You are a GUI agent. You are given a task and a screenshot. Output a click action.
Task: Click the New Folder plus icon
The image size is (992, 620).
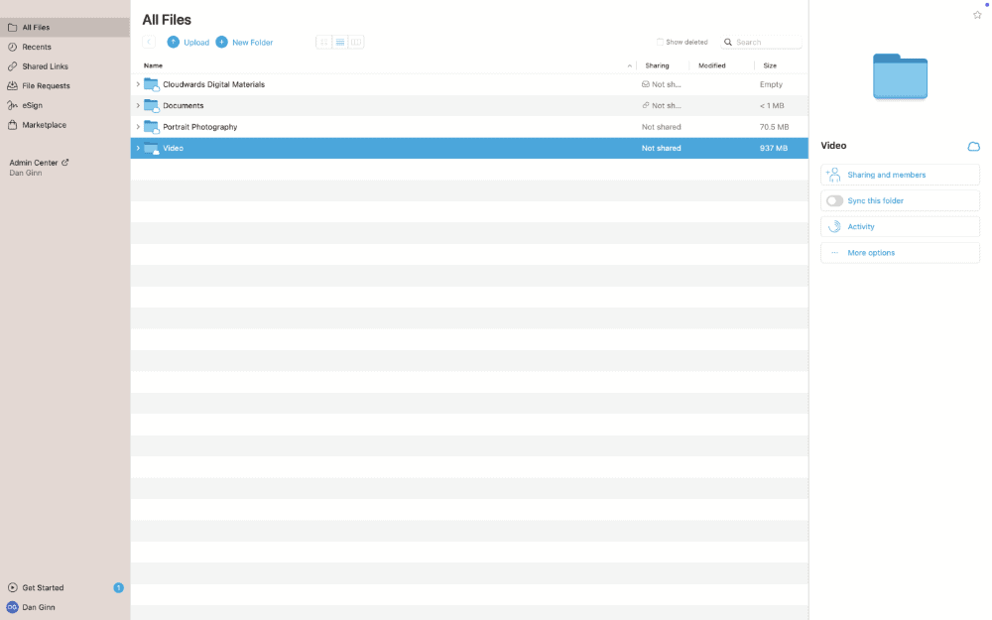pos(221,42)
